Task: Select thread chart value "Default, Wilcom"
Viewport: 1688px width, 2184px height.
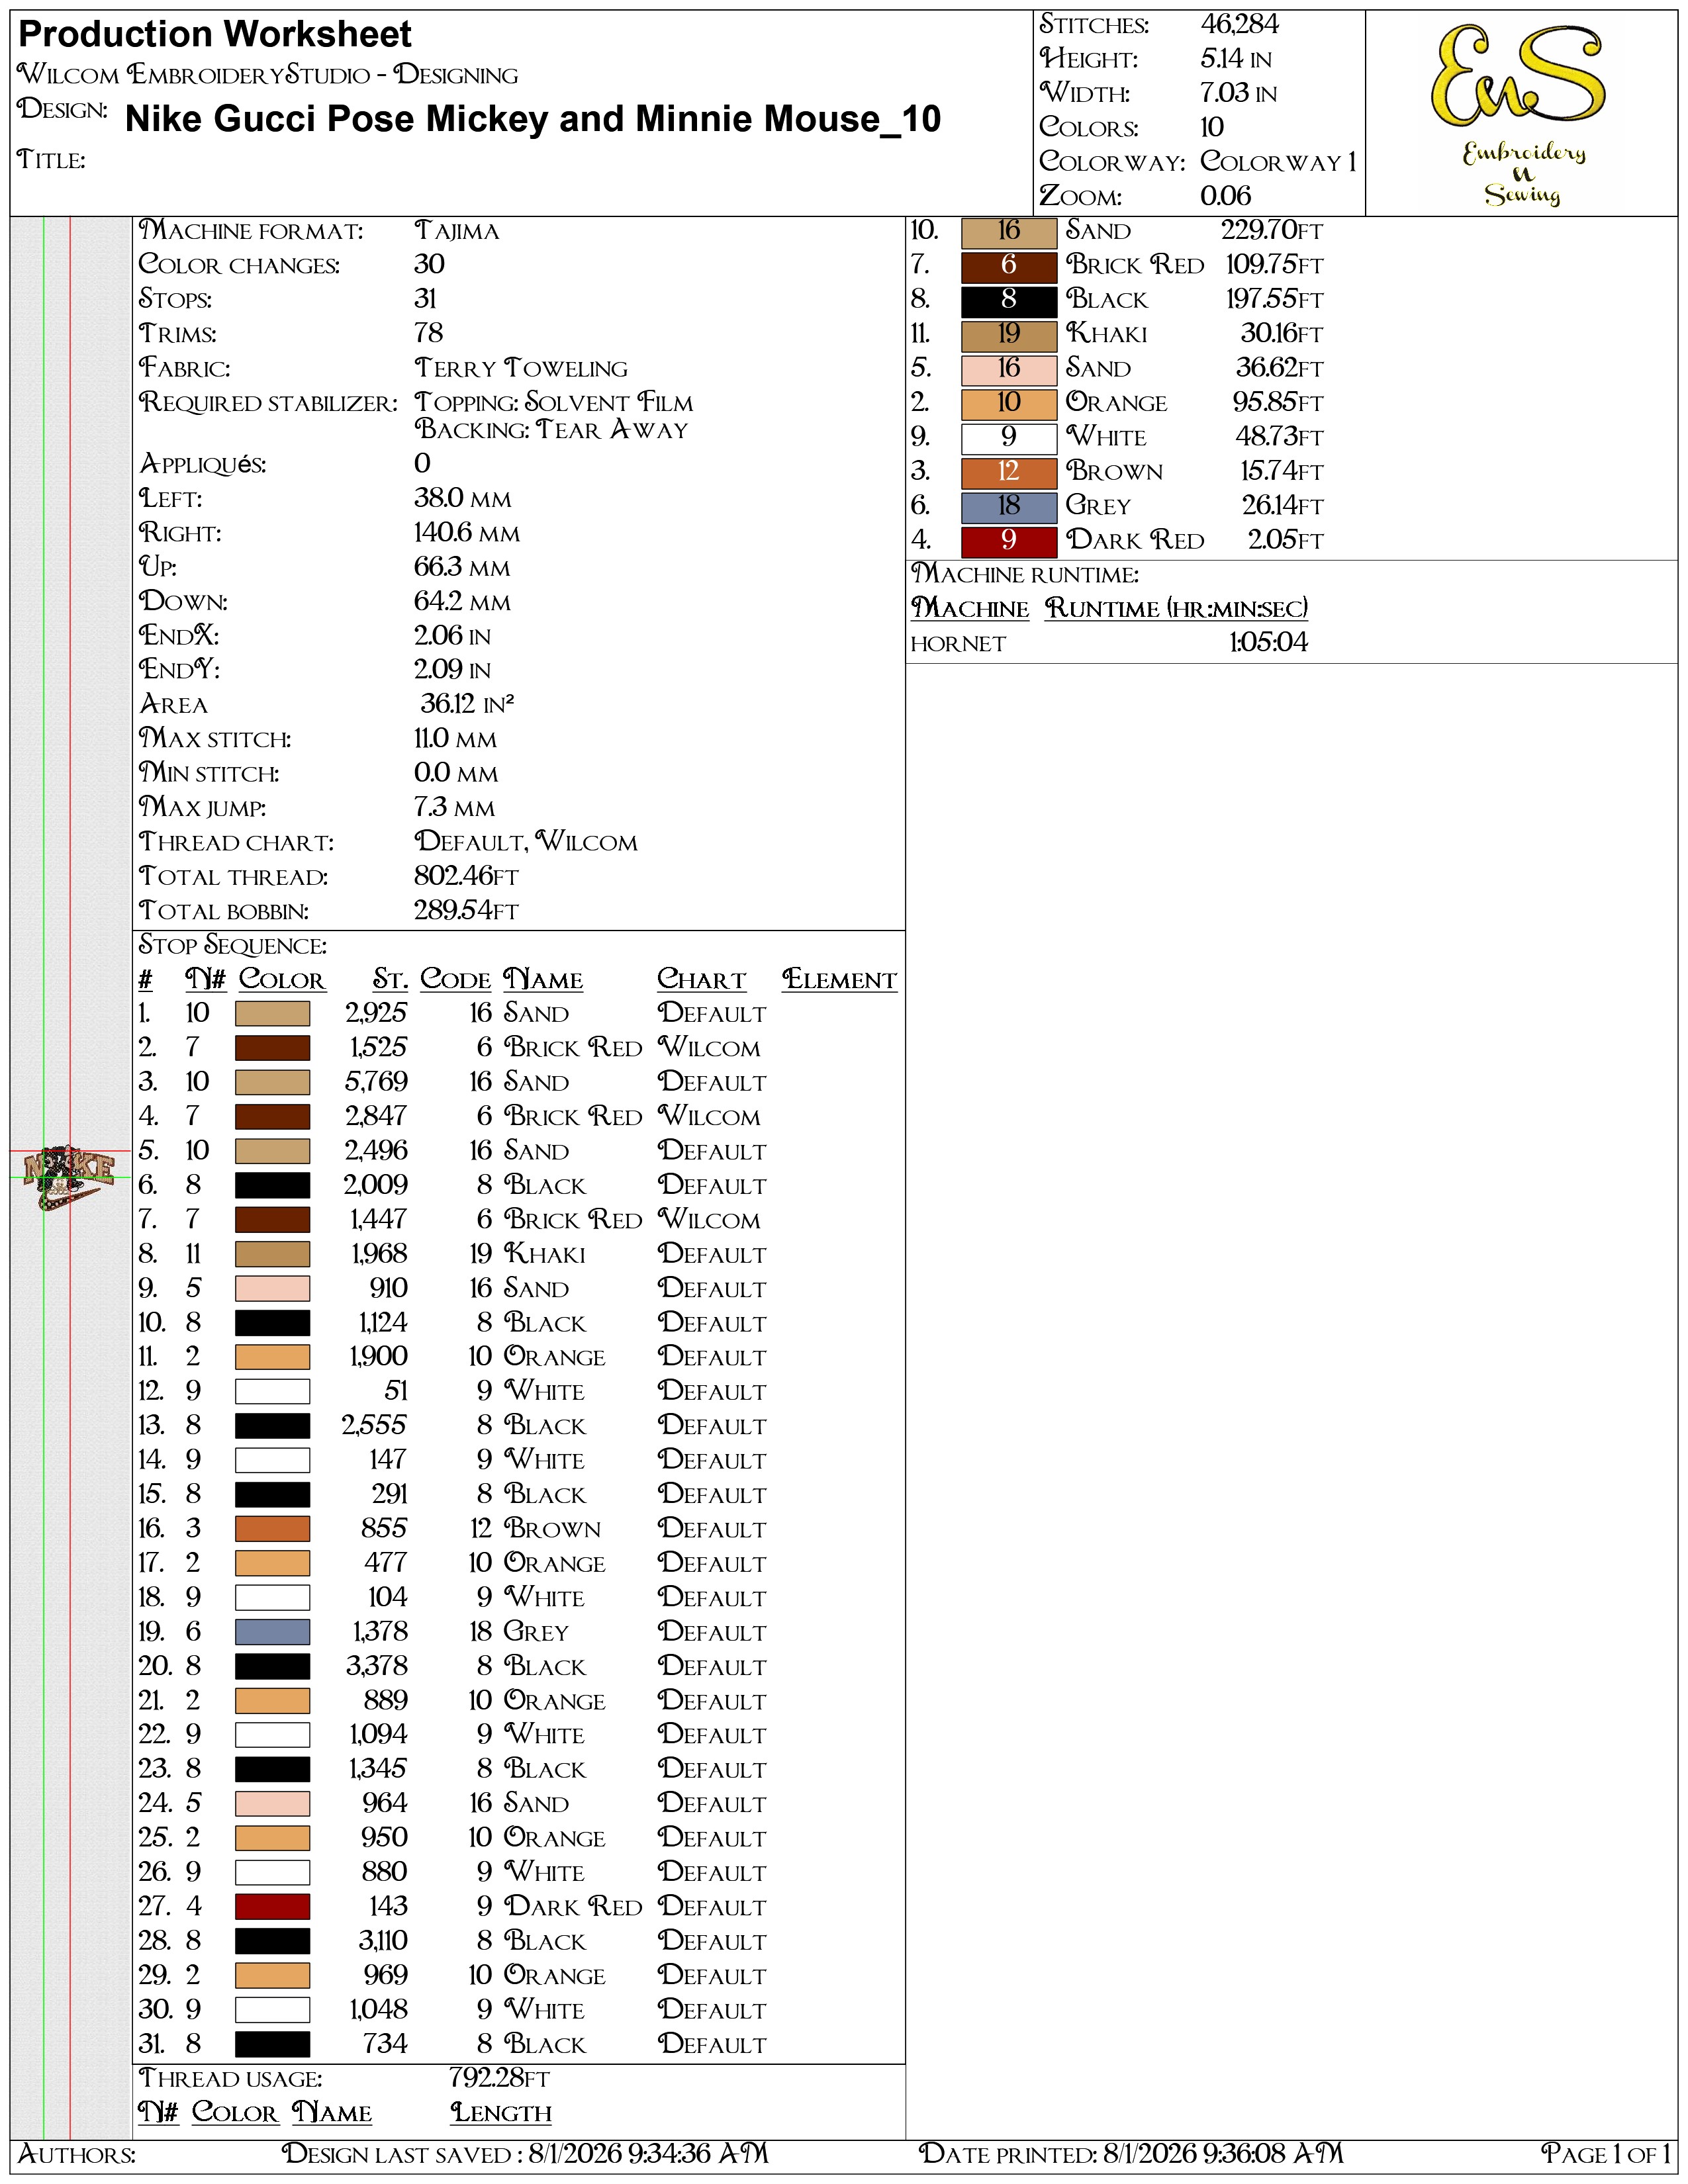Action: coord(526,842)
